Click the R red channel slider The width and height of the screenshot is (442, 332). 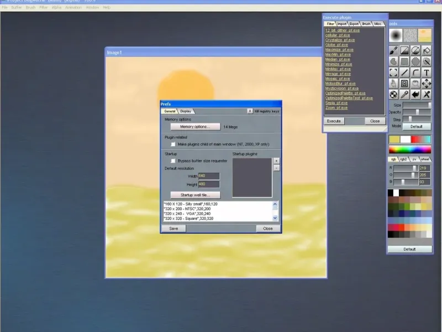point(406,168)
